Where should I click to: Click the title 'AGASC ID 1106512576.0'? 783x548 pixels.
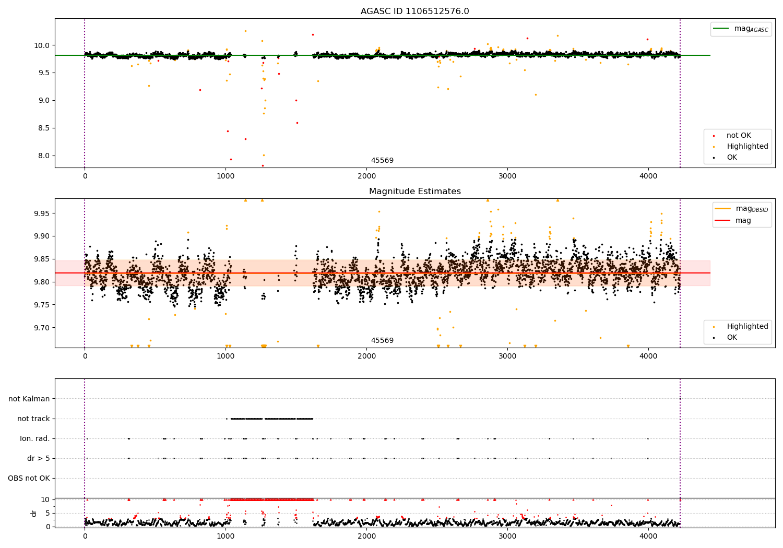pos(415,11)
